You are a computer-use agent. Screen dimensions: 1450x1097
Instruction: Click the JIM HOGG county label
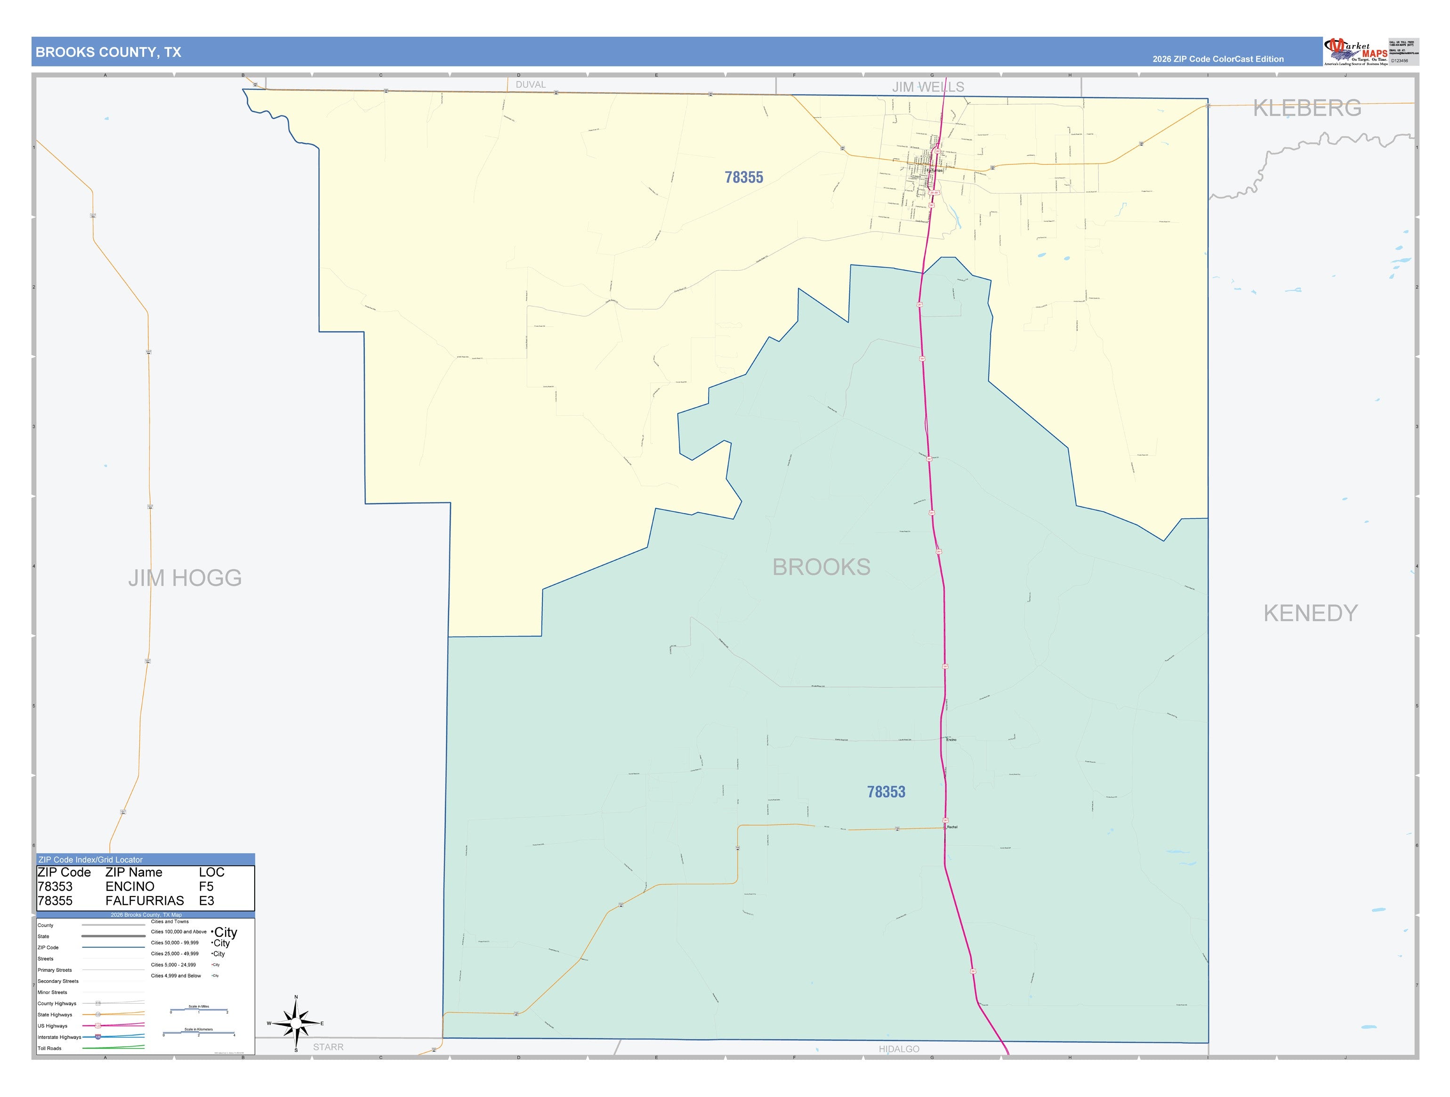(185, 578)
